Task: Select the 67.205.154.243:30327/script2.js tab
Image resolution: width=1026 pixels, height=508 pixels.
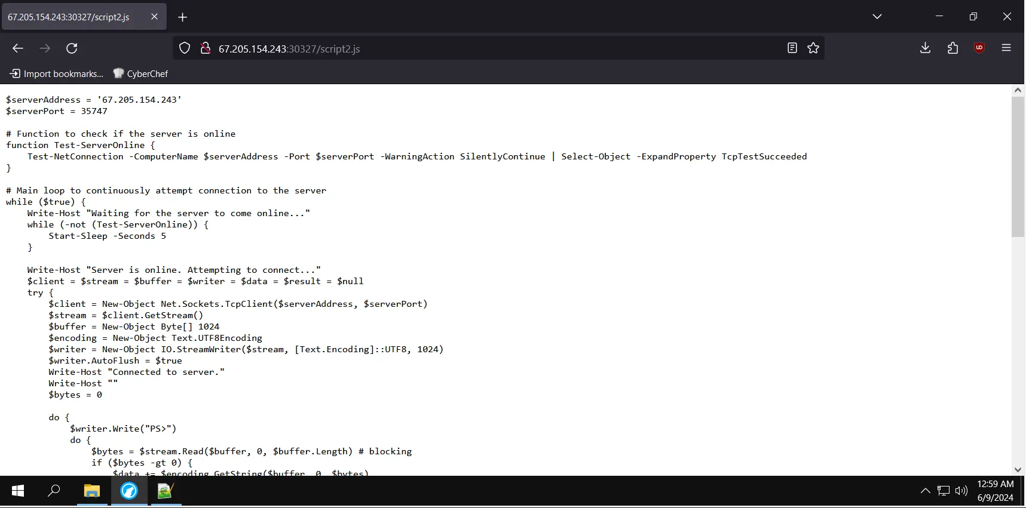Action: pos(84,17)
